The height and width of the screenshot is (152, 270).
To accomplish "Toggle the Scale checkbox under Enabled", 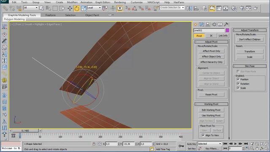I will point(238,88).
